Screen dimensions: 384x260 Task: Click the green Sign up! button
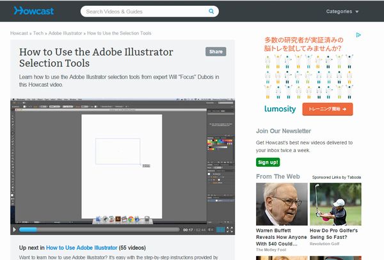(268, 162)
